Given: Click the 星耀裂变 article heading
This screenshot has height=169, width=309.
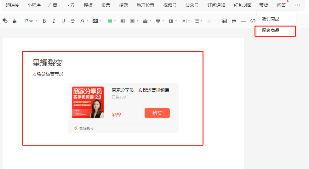Looking at the screenshot, I should pos(48,63).
